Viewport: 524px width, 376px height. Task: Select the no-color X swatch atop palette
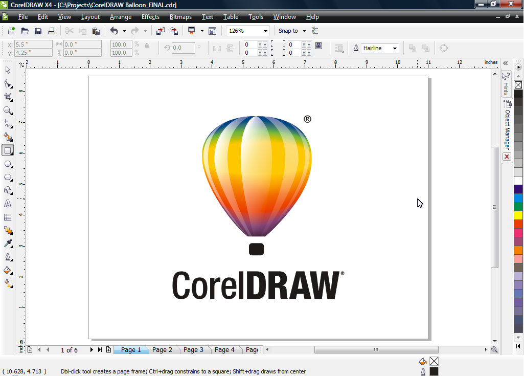518,85
